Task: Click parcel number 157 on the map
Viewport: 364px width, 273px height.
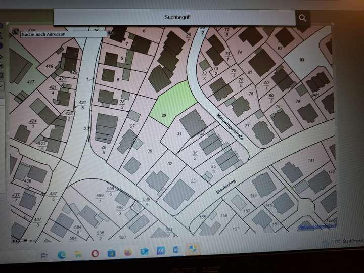Action: pos(236,229)
